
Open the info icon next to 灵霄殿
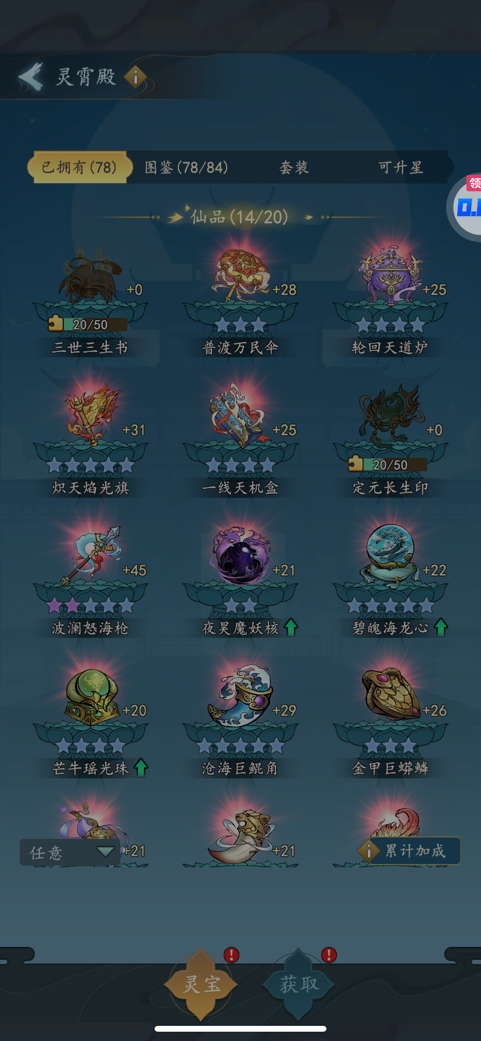tap(135, 77)
